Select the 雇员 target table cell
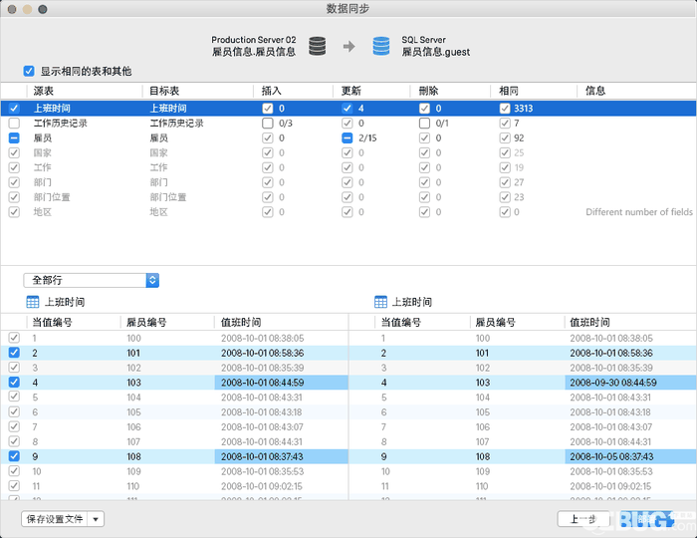 (158, 137)
